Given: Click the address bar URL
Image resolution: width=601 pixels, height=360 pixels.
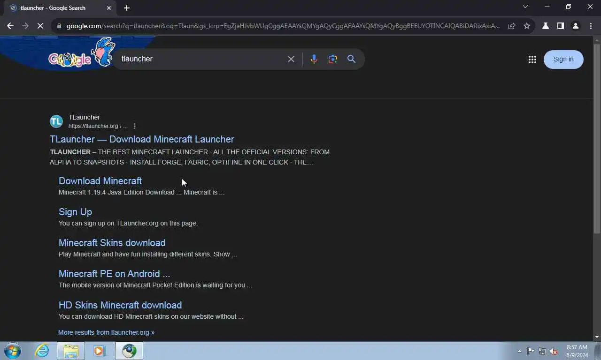Looking at the screenshot, I should pos(283,26).
